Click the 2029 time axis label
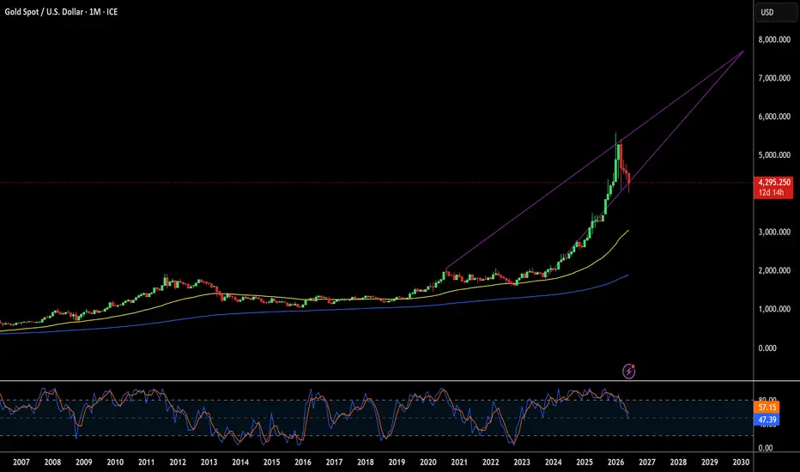This screenshot has height=472, width=800. tap(710, 462)
